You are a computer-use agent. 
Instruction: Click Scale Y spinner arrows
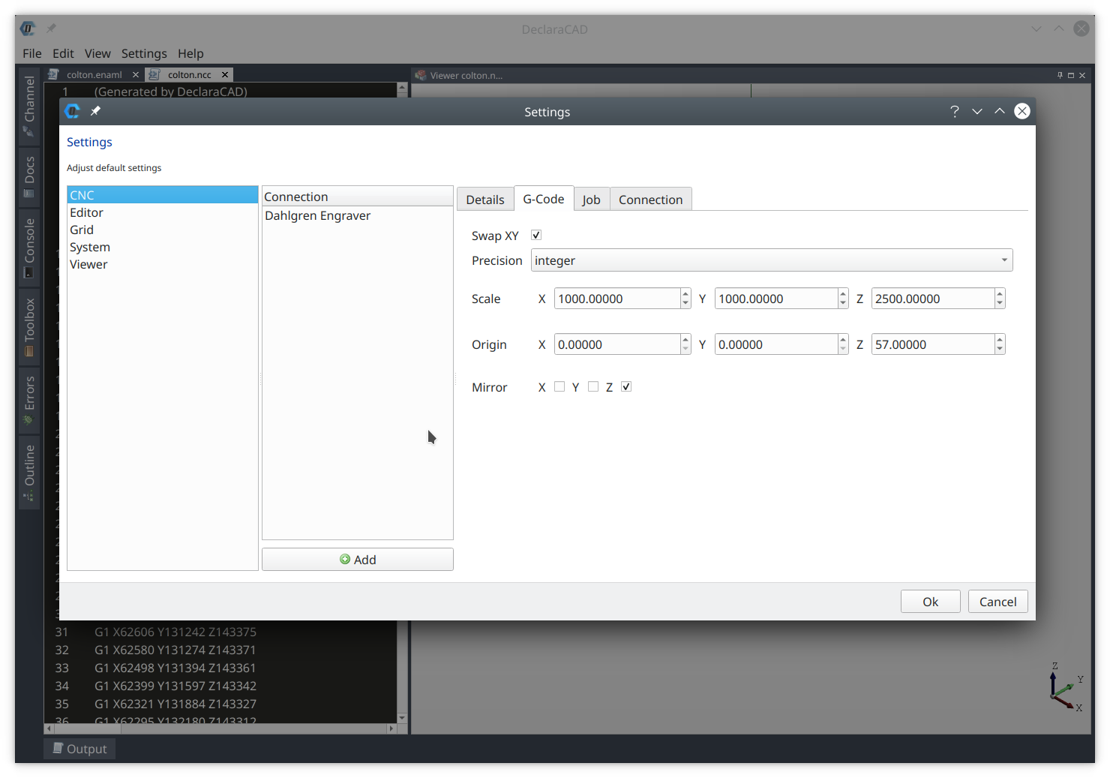click(x=843, y=299)
